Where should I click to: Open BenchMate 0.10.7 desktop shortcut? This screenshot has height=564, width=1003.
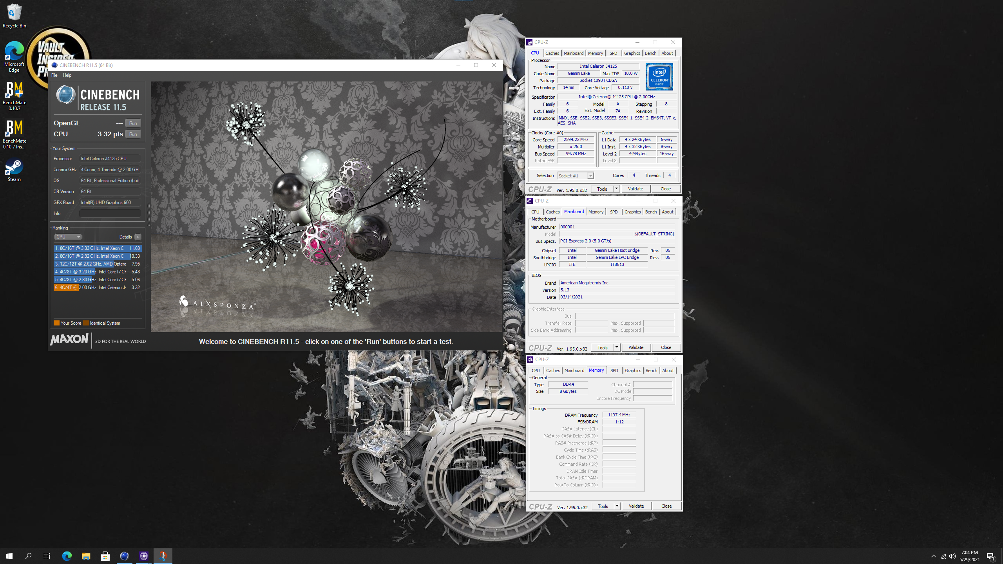tap(14, 96)
